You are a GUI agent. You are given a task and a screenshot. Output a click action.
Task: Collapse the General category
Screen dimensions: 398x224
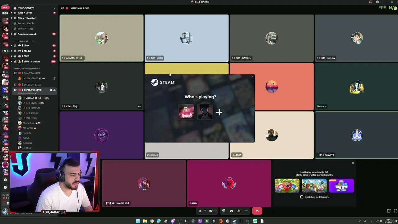(25, 41)
